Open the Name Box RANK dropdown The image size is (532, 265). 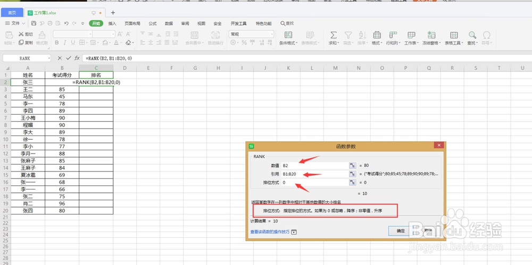click(x=49, y=58)
